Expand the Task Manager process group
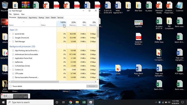 pos(10,41)
